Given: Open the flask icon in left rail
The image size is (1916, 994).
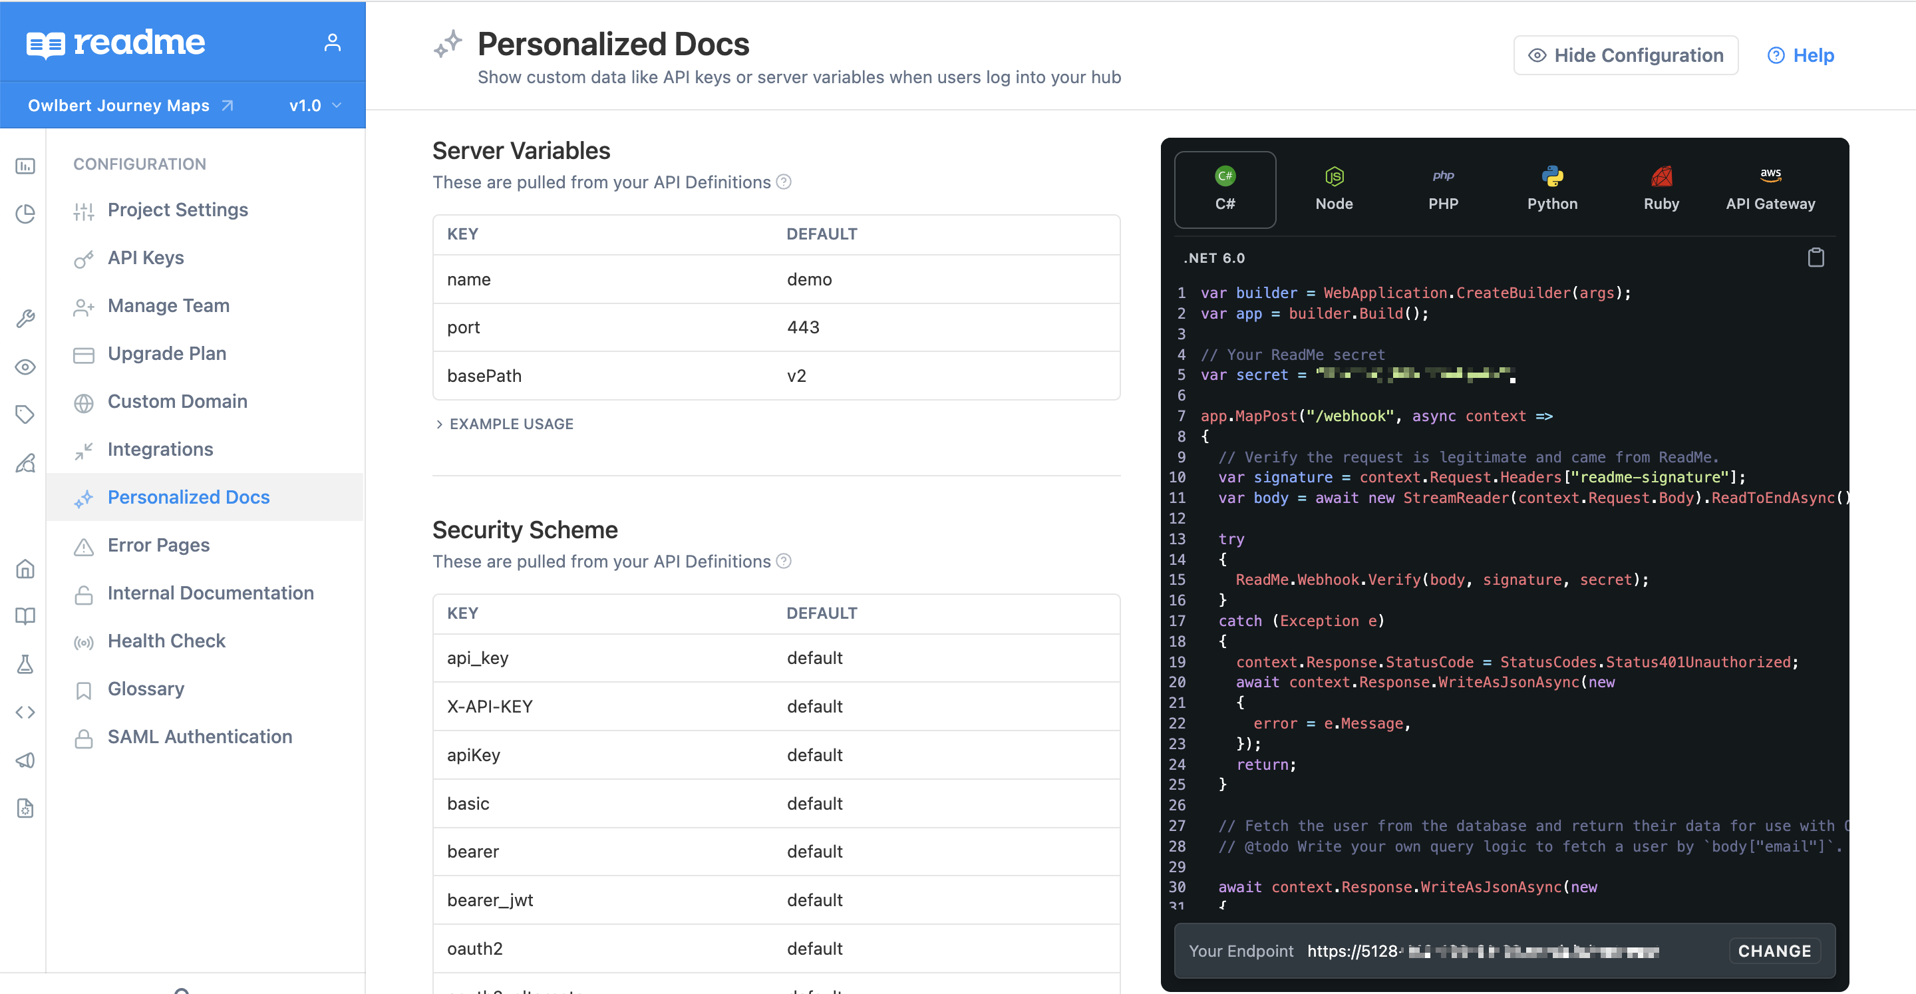Looking at the screenshot, I should point(25,663).
